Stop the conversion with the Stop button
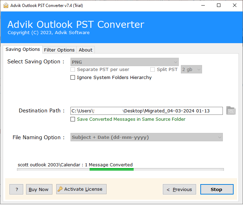Viewport: 243px width, 206px height. [x=217, y=189]
